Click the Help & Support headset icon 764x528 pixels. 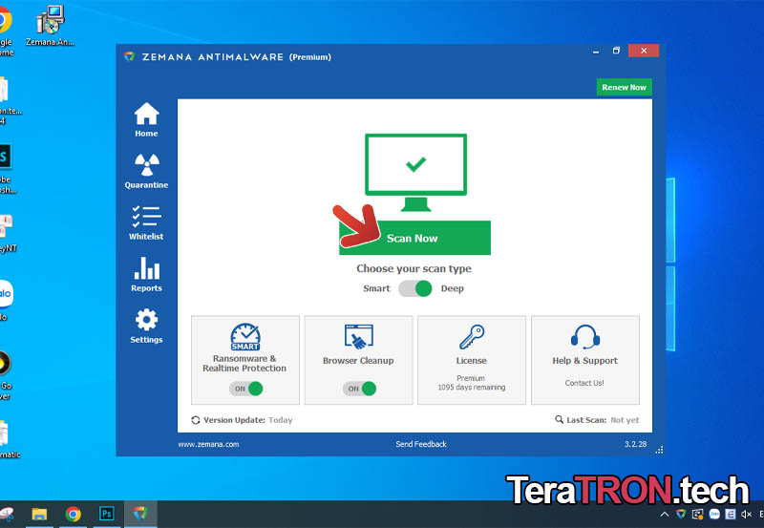coord(585,337)
